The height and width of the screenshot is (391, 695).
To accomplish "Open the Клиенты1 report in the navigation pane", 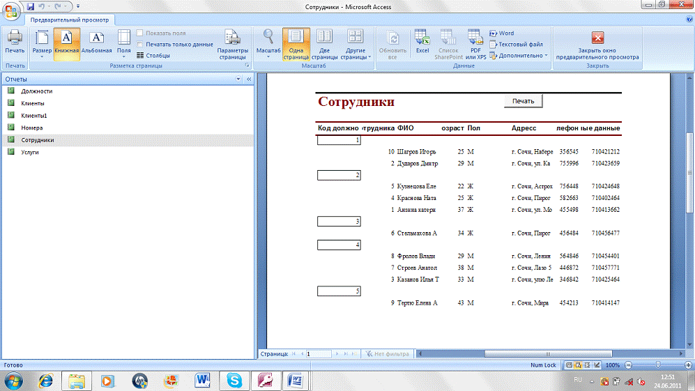I will point(34,115).
